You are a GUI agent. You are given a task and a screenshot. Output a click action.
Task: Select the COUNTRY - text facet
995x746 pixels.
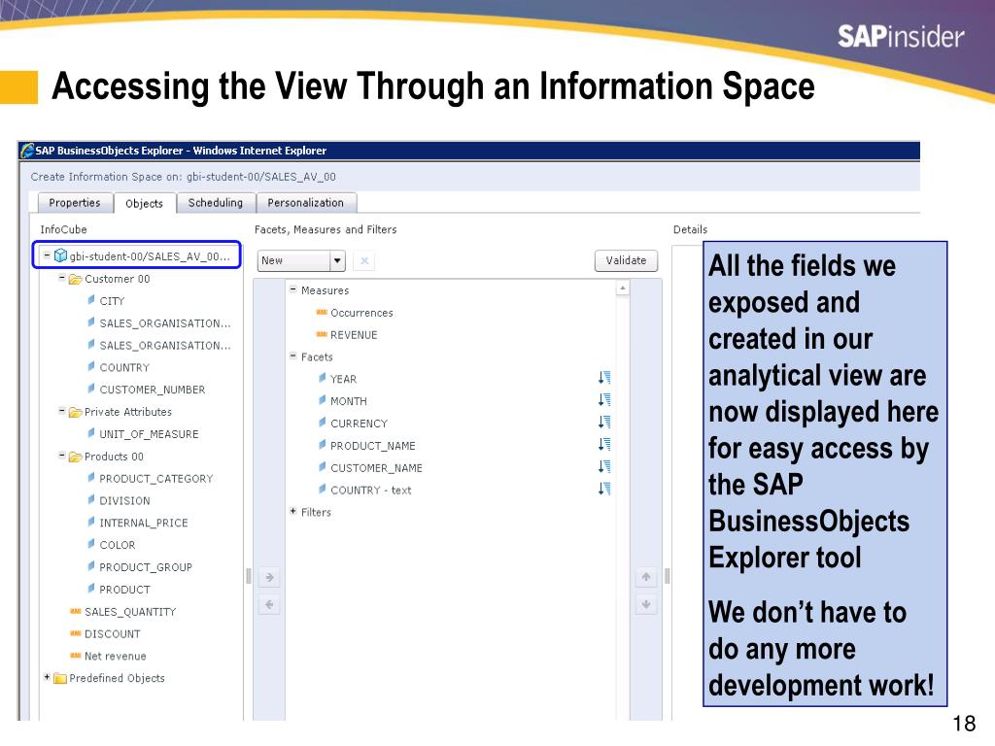(370, 490)
